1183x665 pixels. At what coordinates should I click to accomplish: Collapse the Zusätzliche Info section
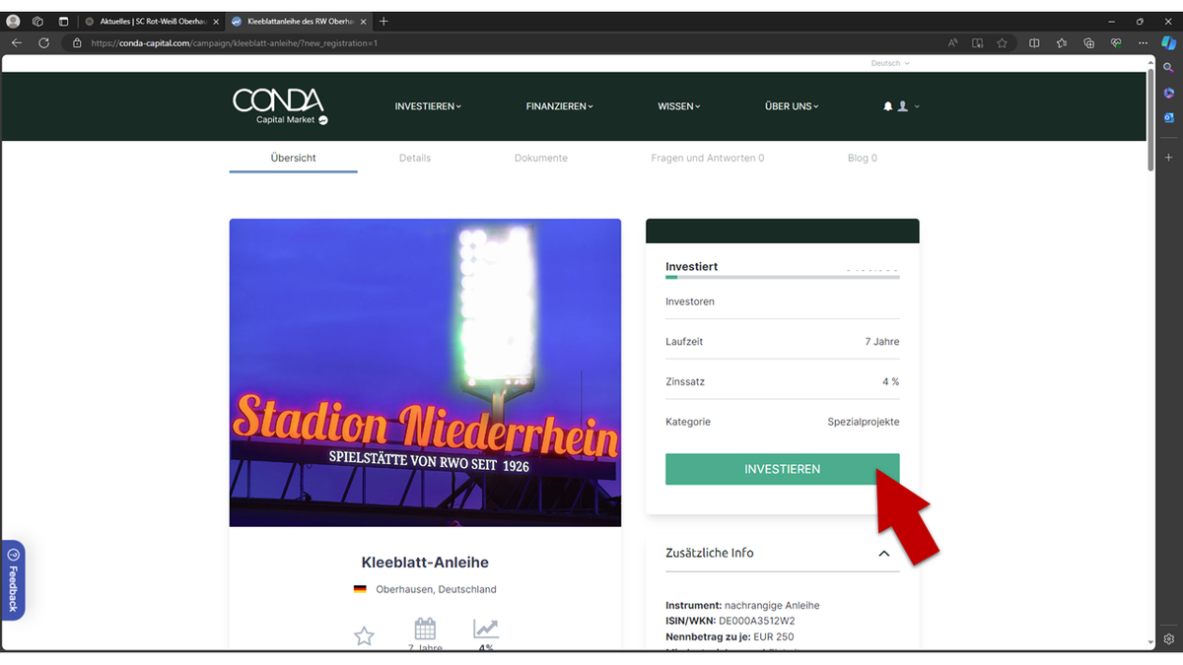coord(884,554)
